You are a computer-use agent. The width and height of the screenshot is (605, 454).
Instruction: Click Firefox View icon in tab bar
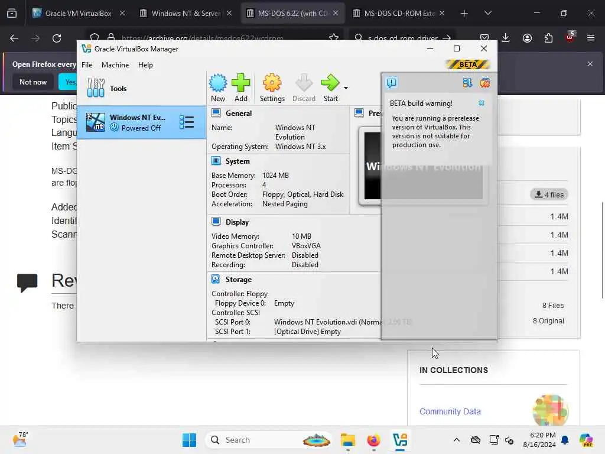12,13
